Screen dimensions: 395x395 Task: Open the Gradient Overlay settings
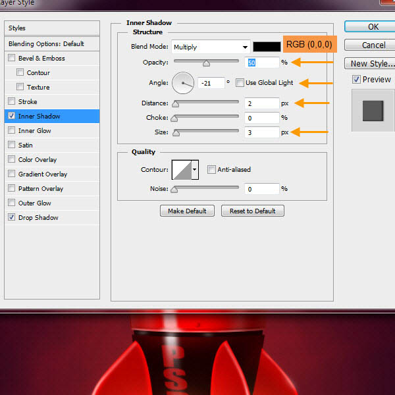(43, 174)
